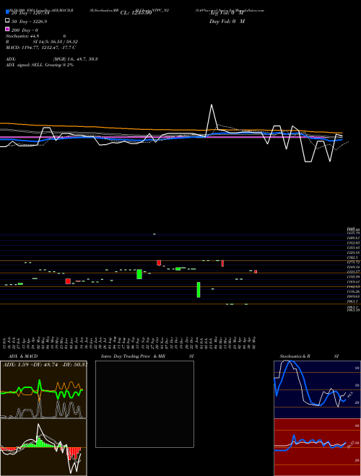
Task: Click the 'Day Vol: 0 M' text
Action: click(227, 22)
